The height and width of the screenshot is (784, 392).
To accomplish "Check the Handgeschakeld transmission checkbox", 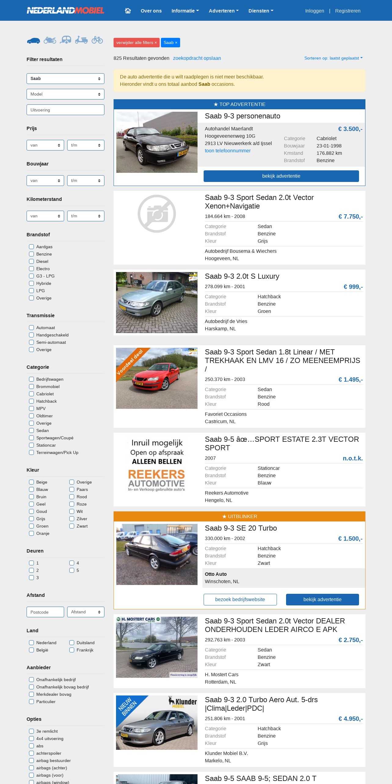I will point(31,335).
